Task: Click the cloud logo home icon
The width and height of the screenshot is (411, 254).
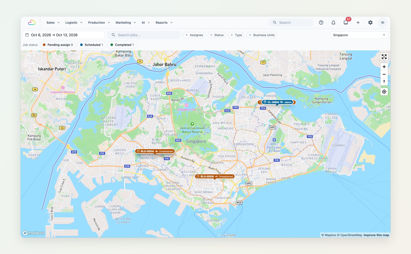Action: tap(32, 23)
